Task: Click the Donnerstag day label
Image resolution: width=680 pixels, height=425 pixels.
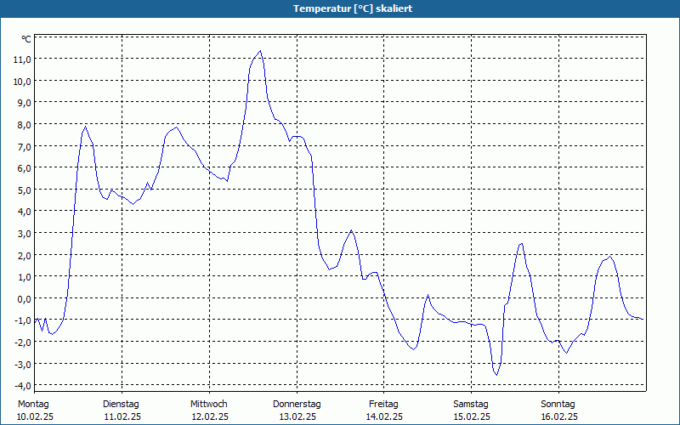Action: pos(297,405)
